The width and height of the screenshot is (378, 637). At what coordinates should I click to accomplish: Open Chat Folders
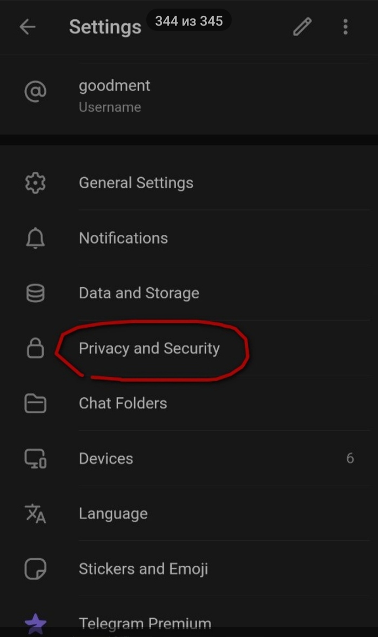click(x=123, y=403)
